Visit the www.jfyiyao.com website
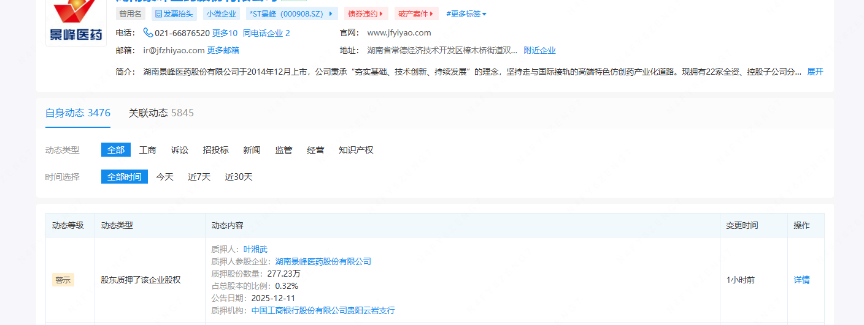864x325 pixels. click(x=399, y=33)
